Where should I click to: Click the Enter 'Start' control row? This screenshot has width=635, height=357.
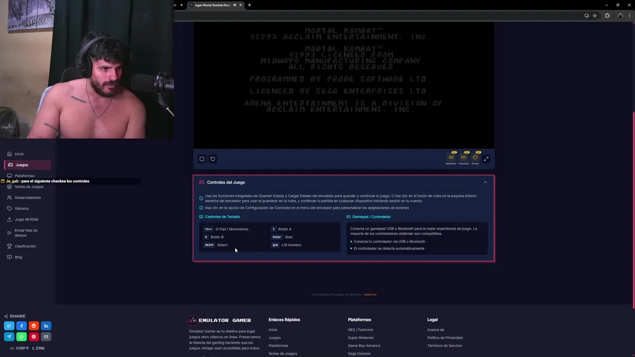[282, 237]
